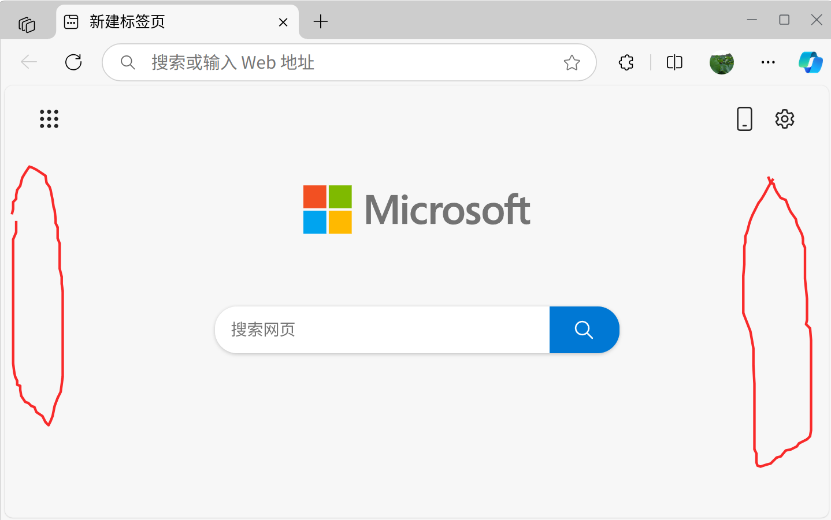
Task: Open the Extensions puzzle icon
Action: tap(626, 62)
